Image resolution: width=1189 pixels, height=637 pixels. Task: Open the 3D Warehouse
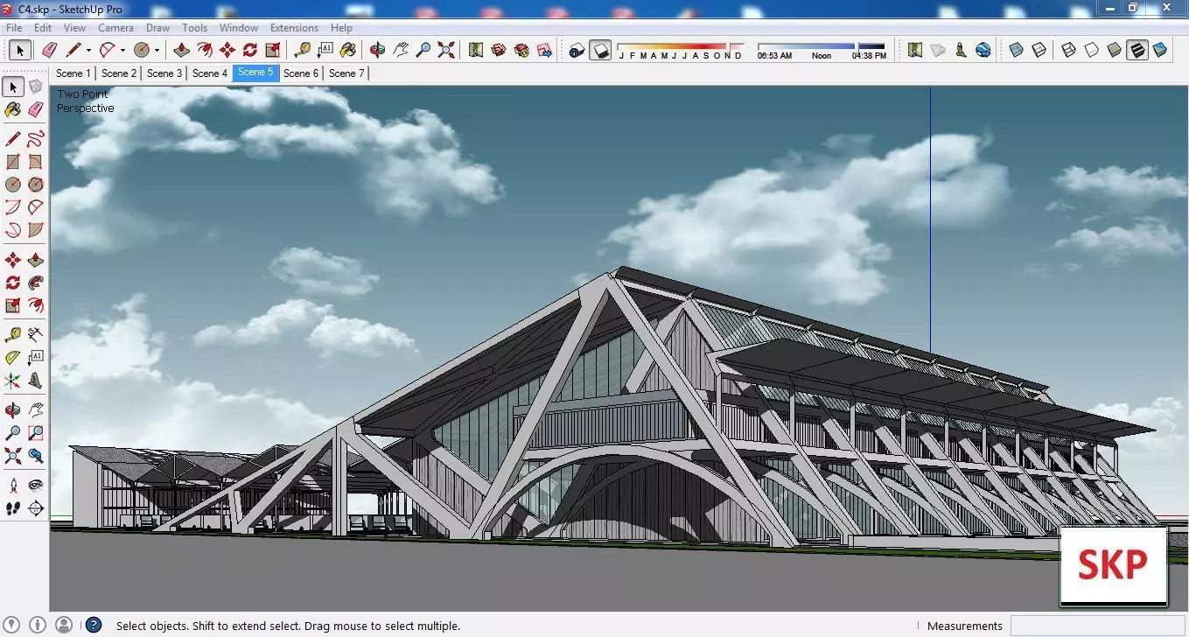499,50
